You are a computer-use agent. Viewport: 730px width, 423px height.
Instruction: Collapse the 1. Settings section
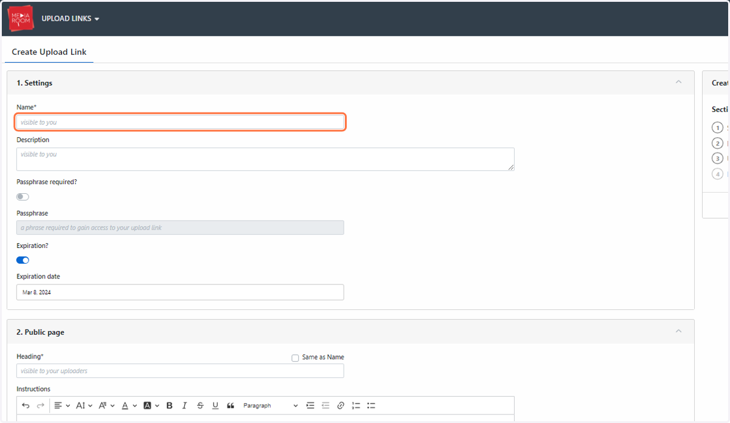[x=678, y=82]
